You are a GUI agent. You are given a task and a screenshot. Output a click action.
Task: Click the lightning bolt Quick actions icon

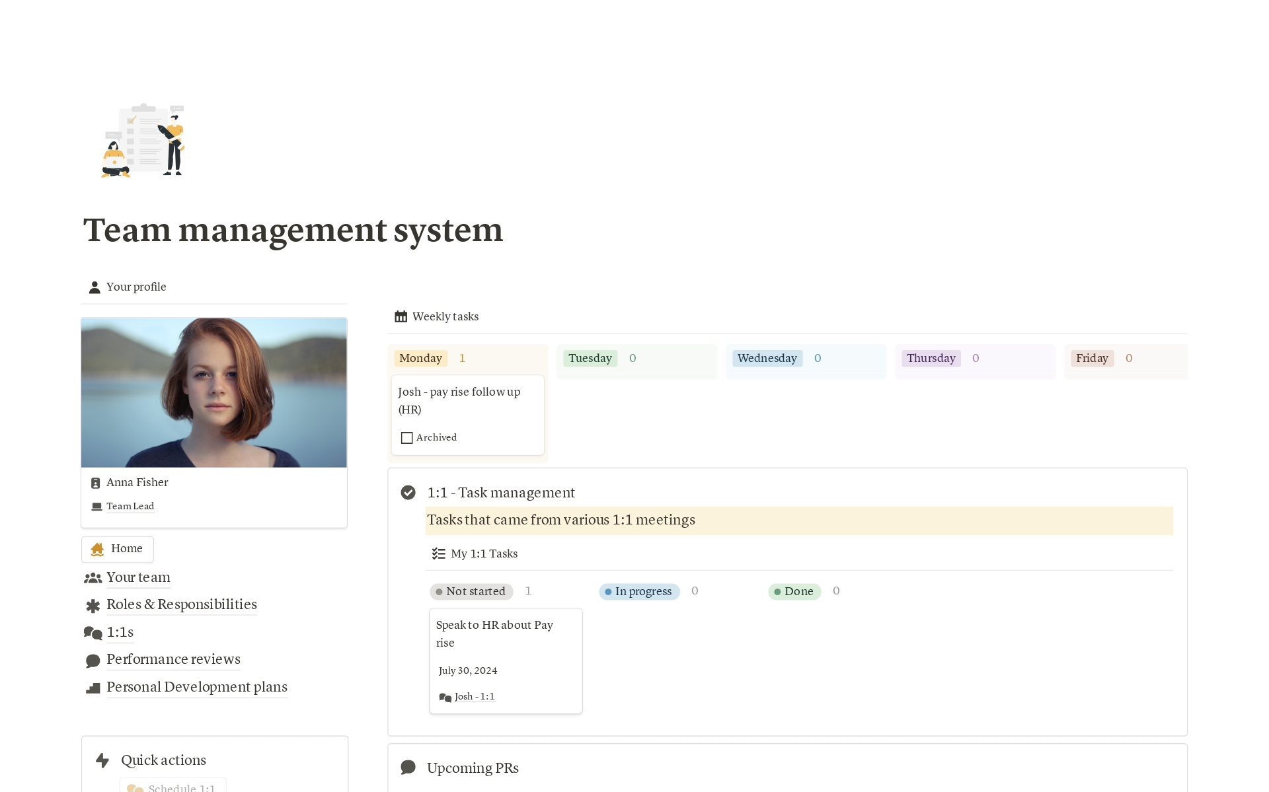(102, 760)
